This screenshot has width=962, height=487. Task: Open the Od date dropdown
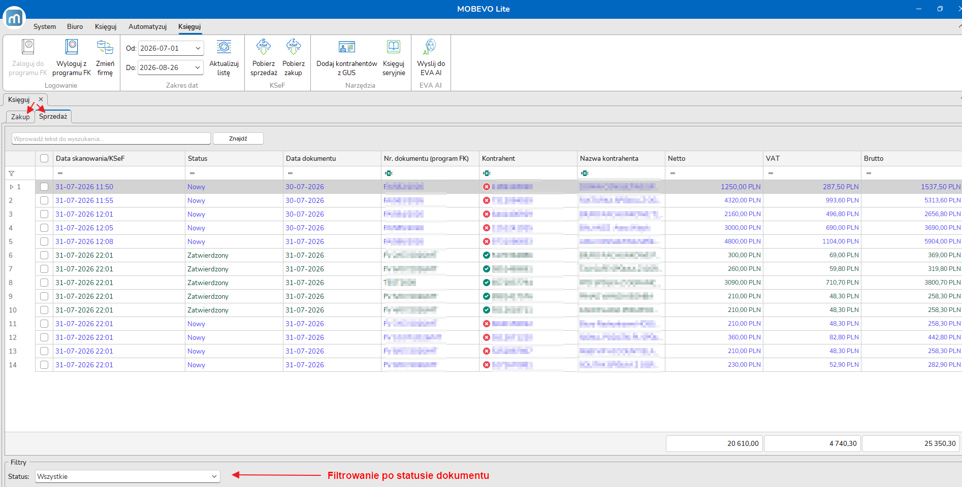click(x=198, y=48)
